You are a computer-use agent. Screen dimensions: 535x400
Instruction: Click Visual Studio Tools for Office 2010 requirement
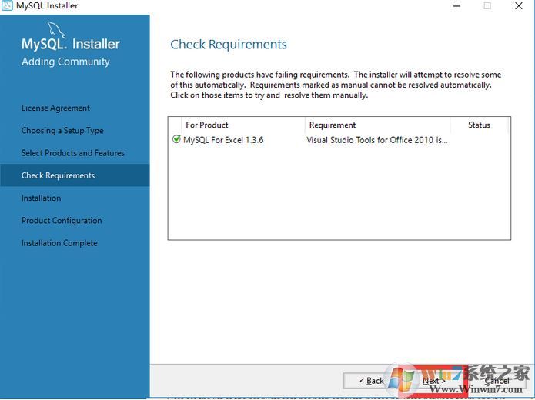[377, 140]
